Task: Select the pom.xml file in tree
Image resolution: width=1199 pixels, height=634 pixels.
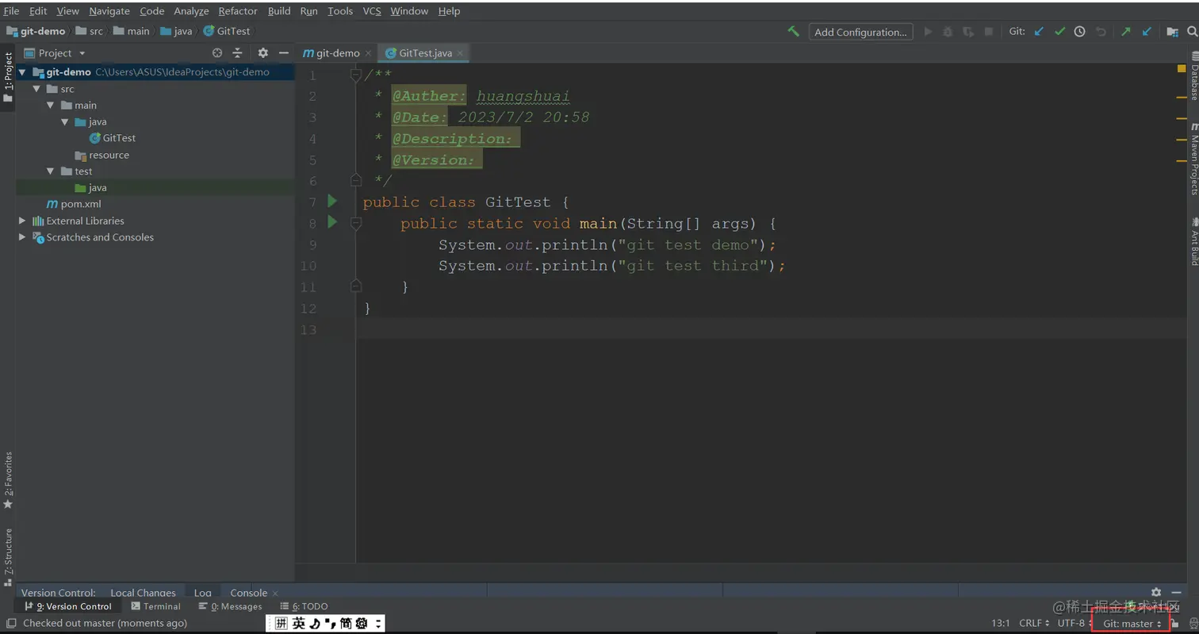Action: [74, 204]
